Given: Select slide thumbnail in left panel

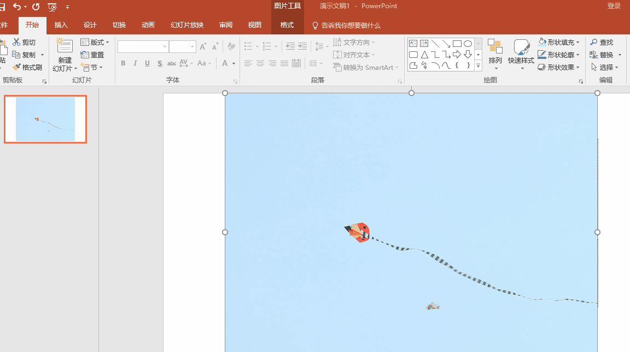Looking at the screenshot, I should 45,119.
